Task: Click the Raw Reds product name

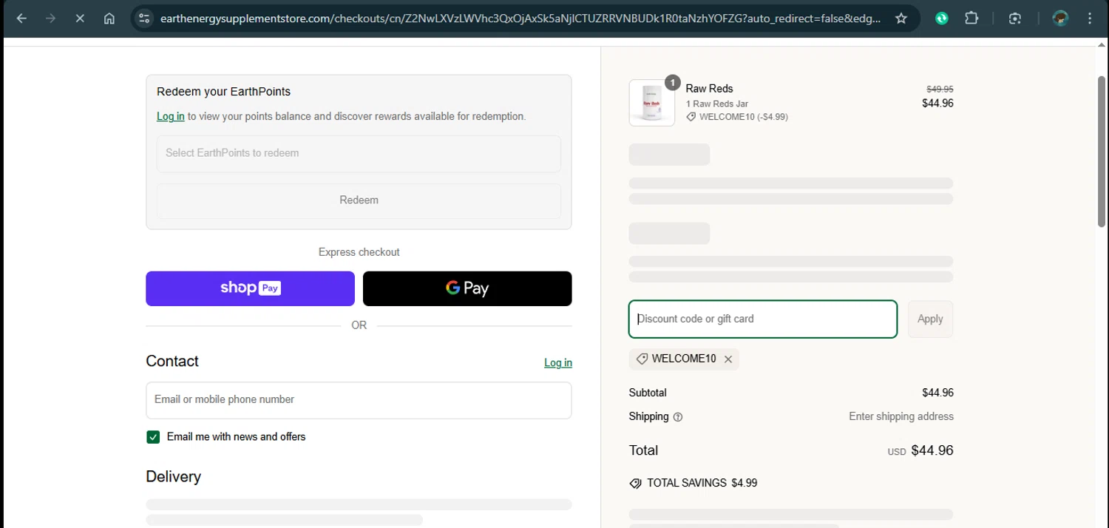Action: click(x=709, y=89)
